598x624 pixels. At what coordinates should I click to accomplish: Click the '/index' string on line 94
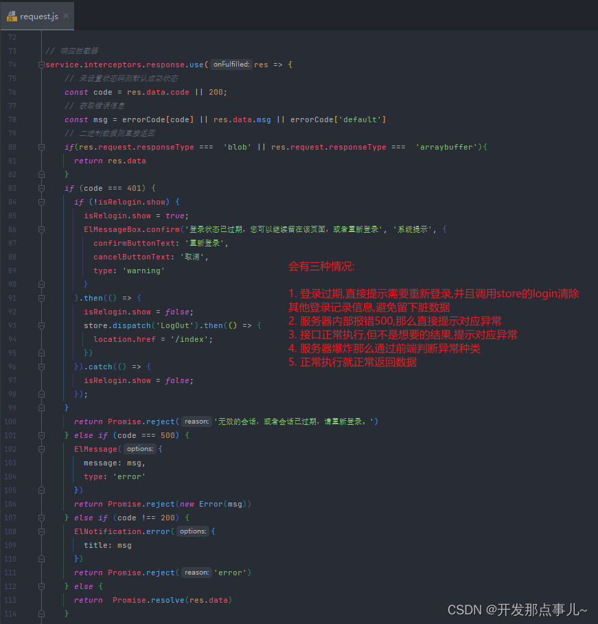[189, 339]
